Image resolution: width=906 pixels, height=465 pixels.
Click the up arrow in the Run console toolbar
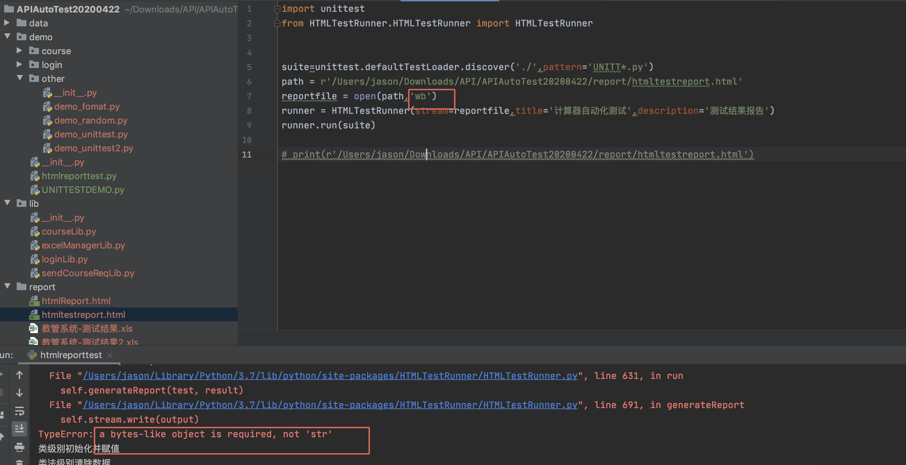point(19,375)
